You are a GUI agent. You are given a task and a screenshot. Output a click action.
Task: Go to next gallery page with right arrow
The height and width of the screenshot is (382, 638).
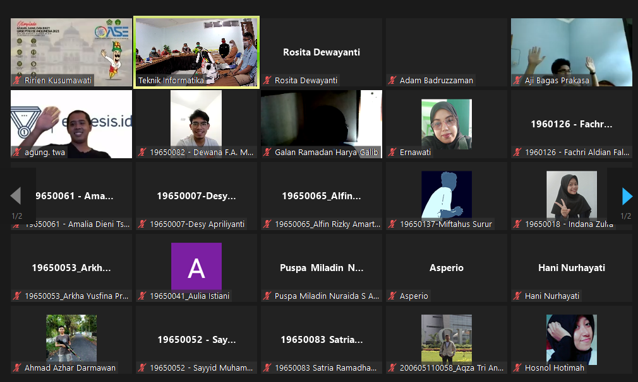pos(627,197)
